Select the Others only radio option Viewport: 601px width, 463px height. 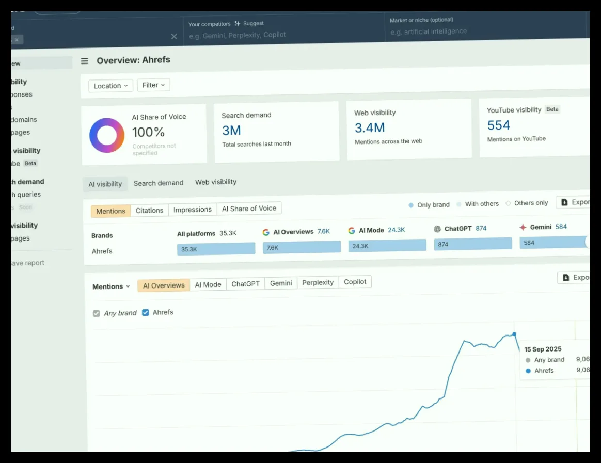[x=508, y=203]
